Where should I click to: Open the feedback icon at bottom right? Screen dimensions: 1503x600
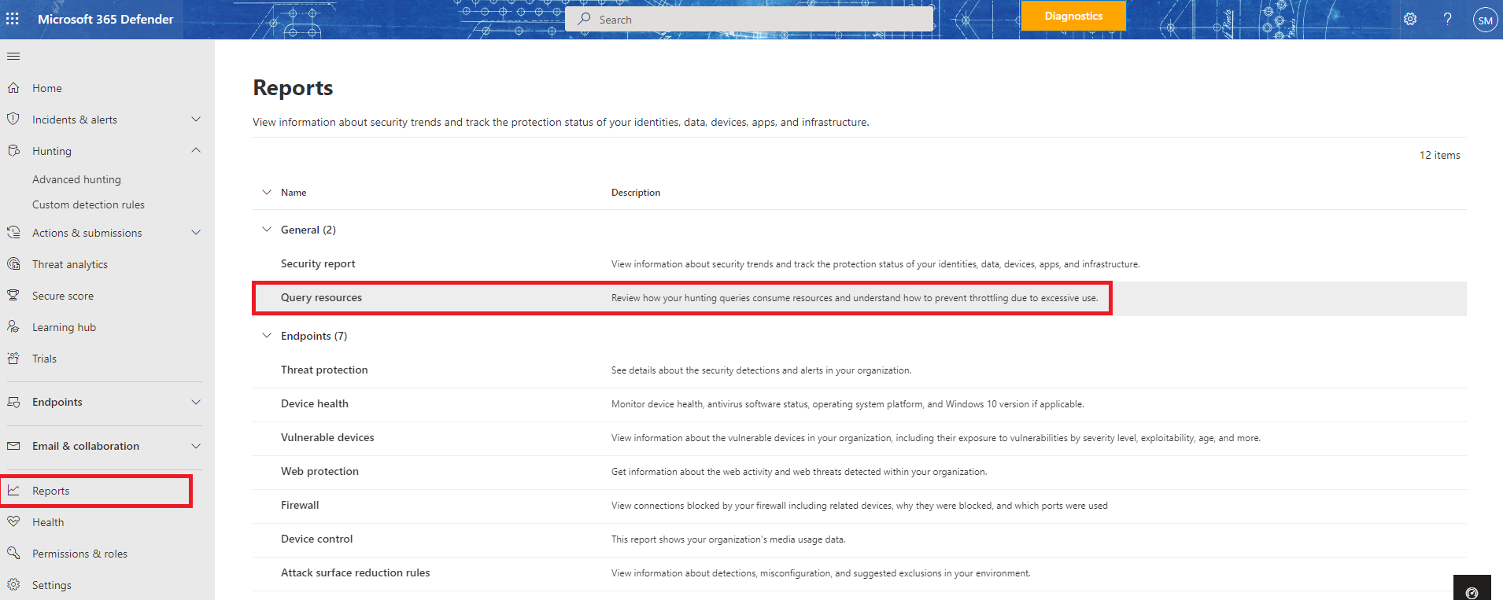pos(1472,592)
